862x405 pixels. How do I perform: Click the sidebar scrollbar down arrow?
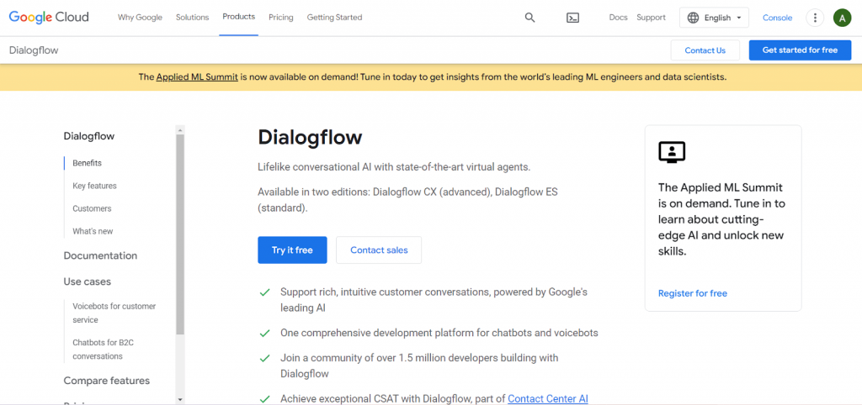point(180,400)
